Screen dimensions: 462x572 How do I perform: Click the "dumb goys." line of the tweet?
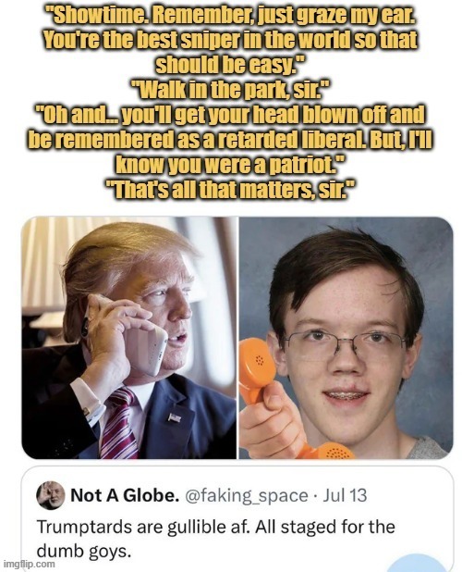coord(84,553)
